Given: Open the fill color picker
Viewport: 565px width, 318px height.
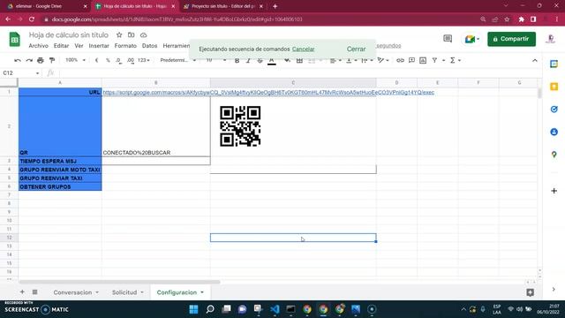Looking at the screenshot, I should (287, 61).
